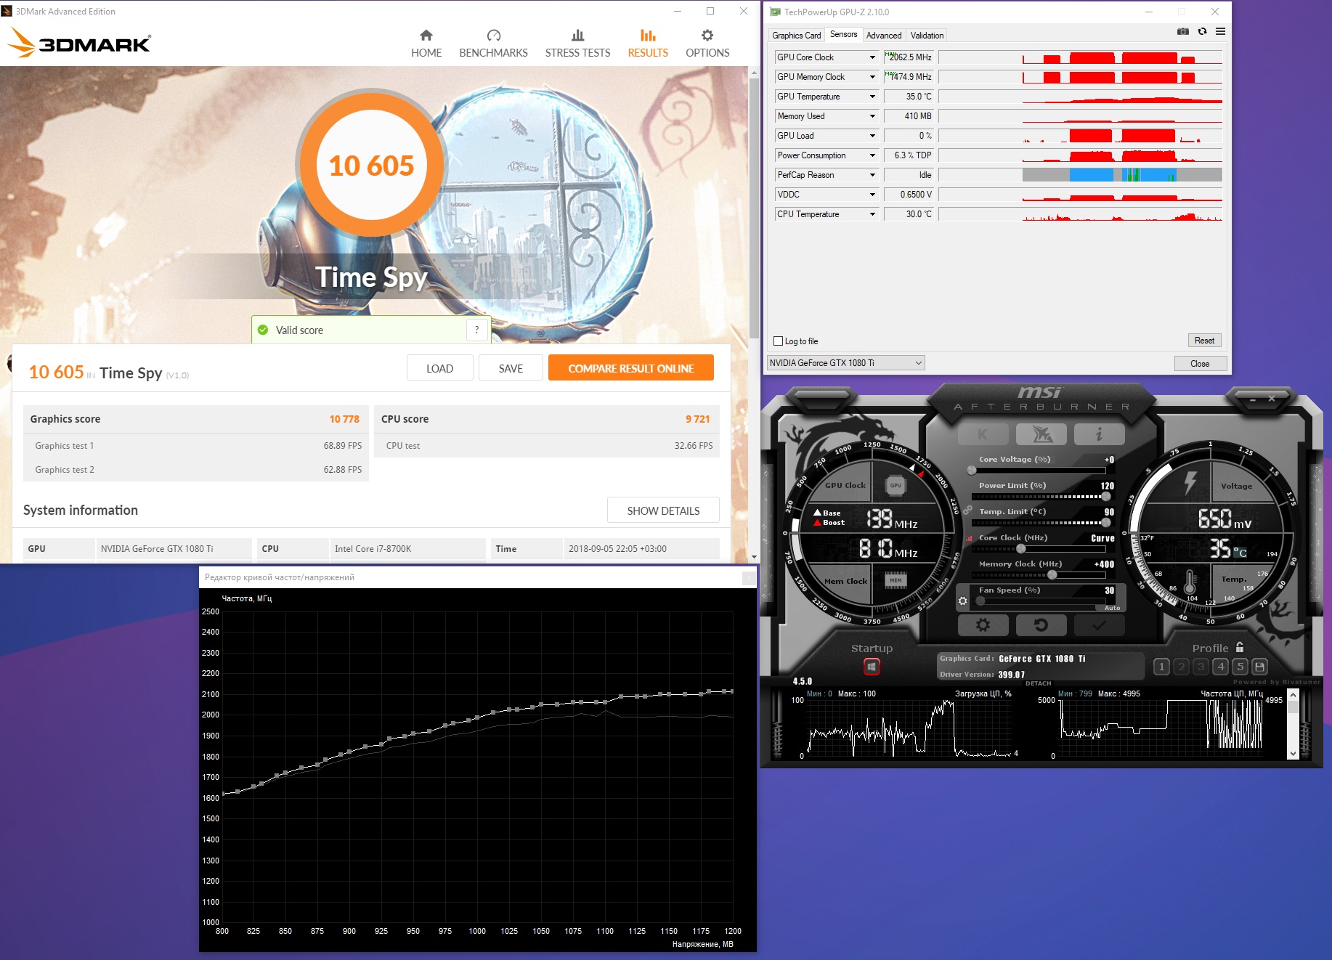Open the GPU-Z hamburger menu
The height and width of the screenshot is (960, 1332).
point(1220,31)
